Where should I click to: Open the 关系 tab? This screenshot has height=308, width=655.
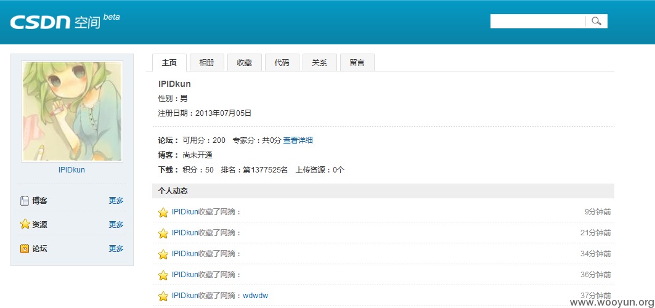click(x=320, y=63)
